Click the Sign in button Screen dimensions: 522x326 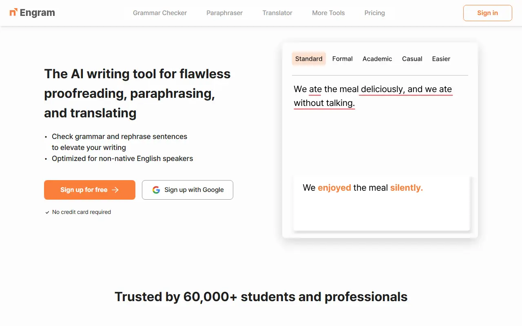click(x=487, y=13)
